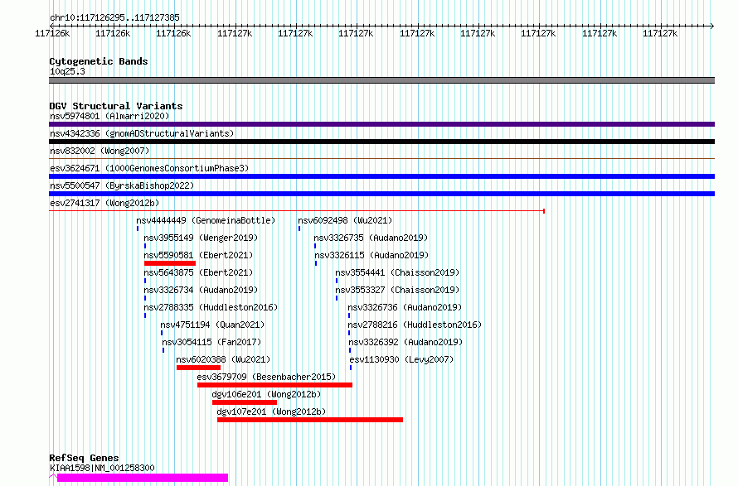Select nsv3326392 (Audano2019) variant
Screen dimensions: 738x486
405,342
